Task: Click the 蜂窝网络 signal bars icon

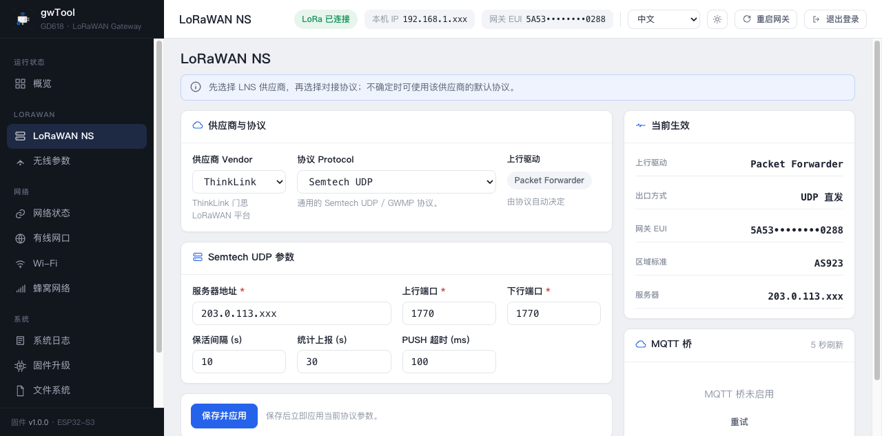Action: pos(21,288)
